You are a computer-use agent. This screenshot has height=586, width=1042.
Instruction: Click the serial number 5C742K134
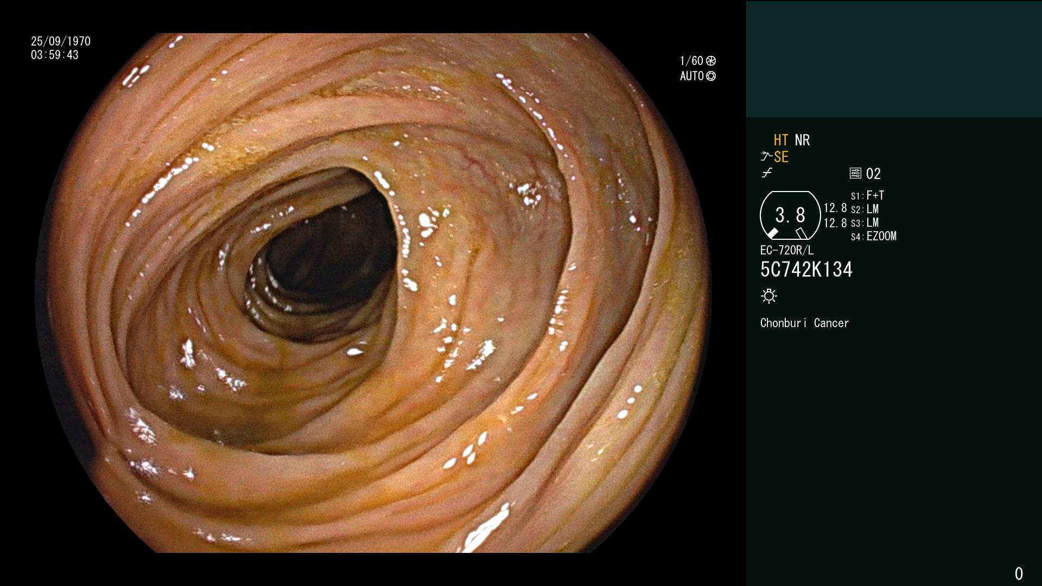[x=806, y=269]
